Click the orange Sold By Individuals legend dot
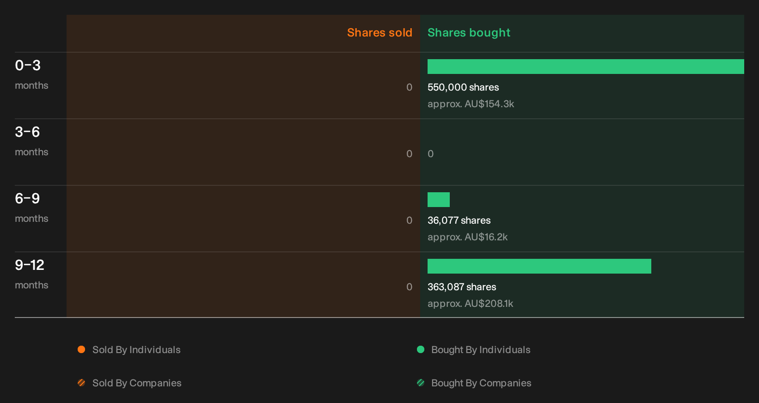759x403 pixels. click(x=81, y=349)
